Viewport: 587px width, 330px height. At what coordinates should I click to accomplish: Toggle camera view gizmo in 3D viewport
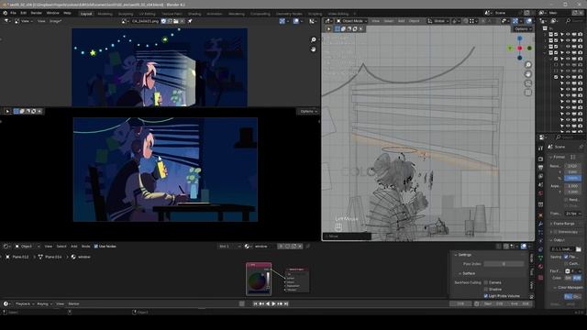528,83
